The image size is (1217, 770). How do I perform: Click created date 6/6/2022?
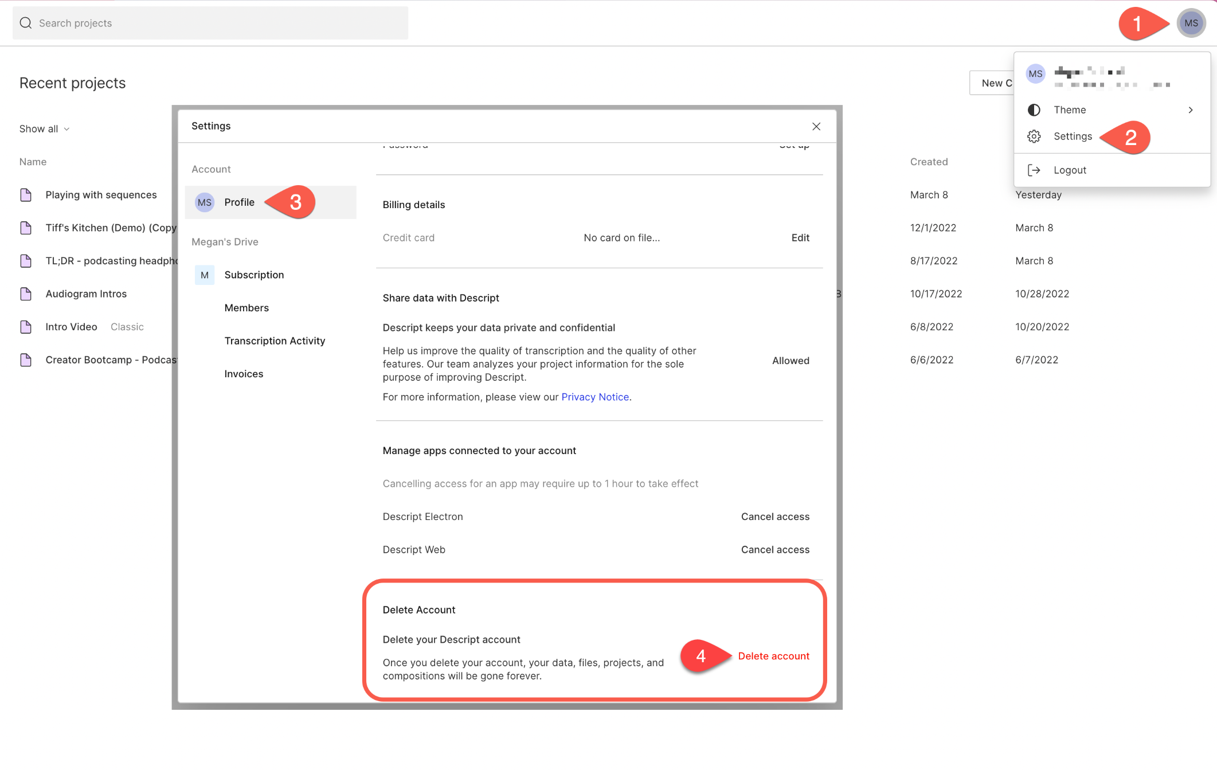tap(932, 359)
